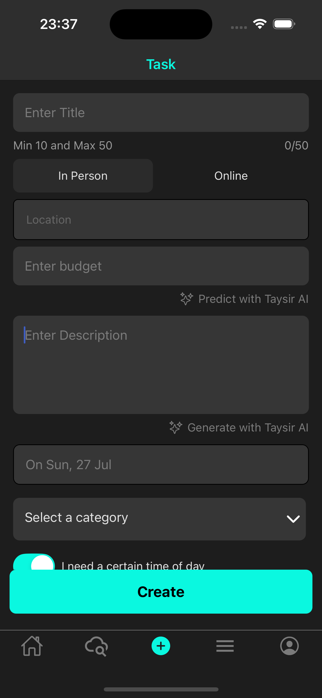Open the date picker showing Sun, 27 Jul

click(161, 465)
